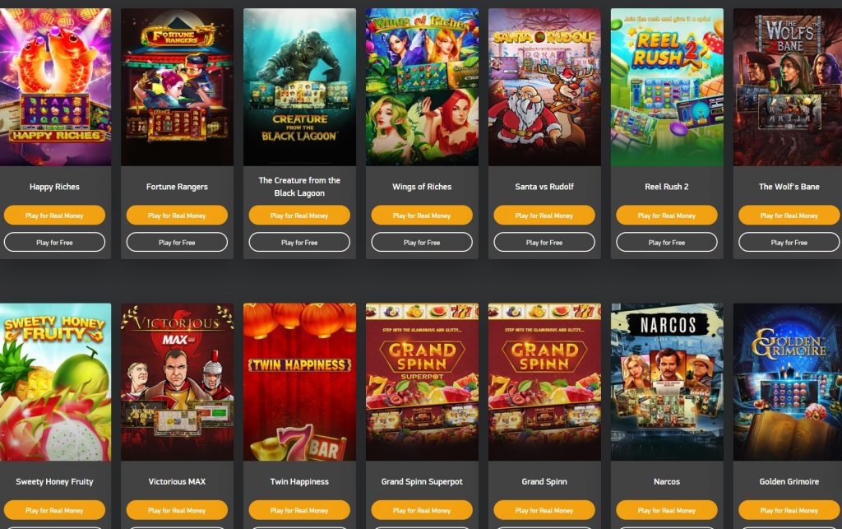Play Happy Riches for real money
Viewport: 842px width, 529px height.
[54, 216]
